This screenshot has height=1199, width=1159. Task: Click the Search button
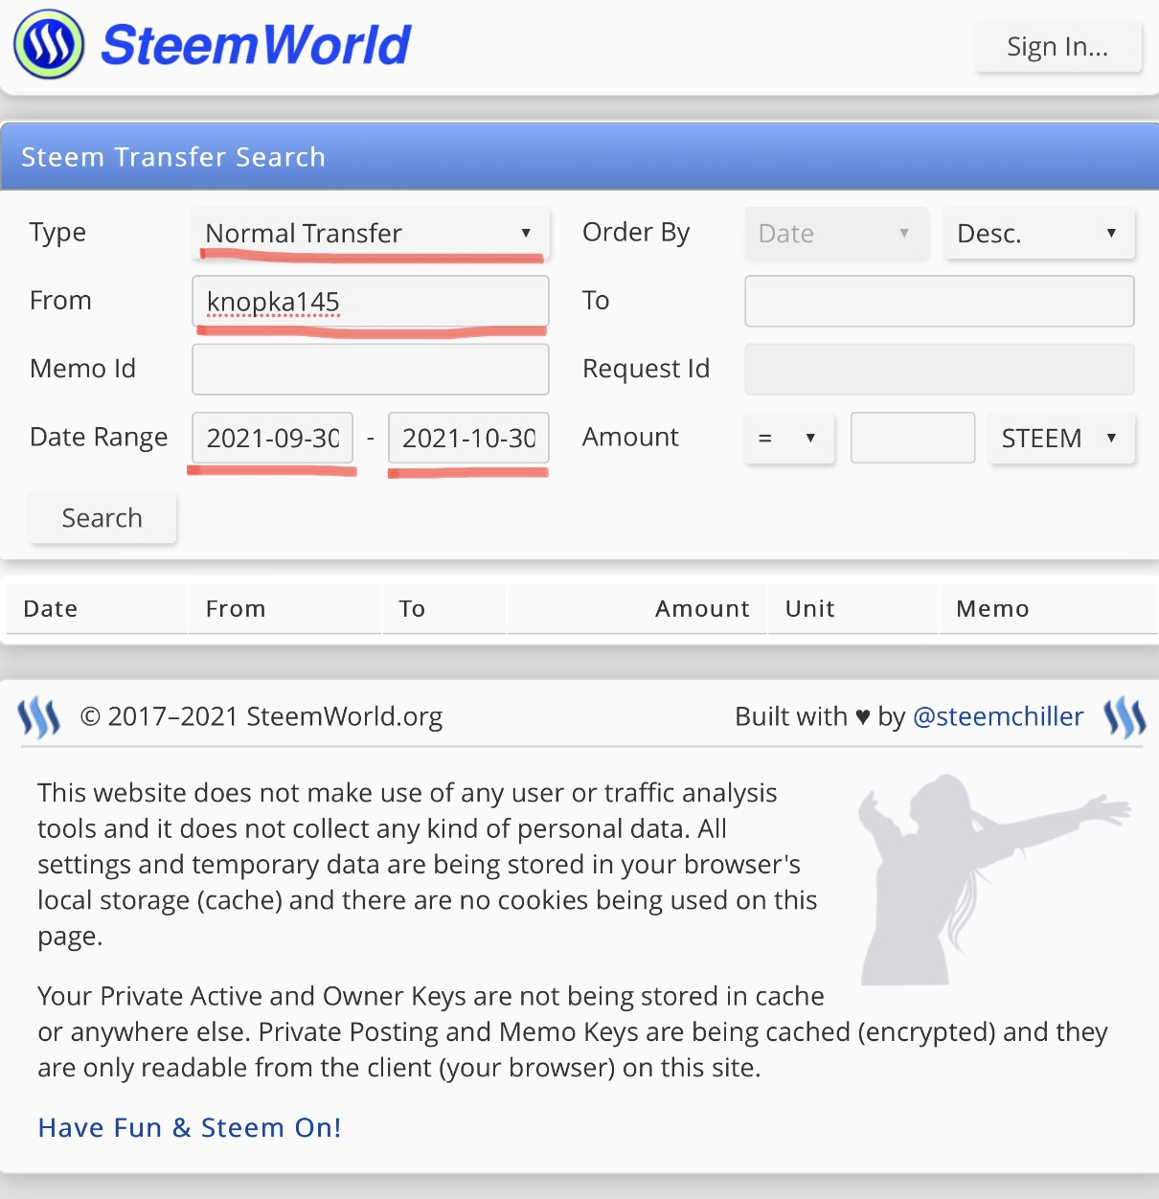pyautogui.click(x=102, y=518)
